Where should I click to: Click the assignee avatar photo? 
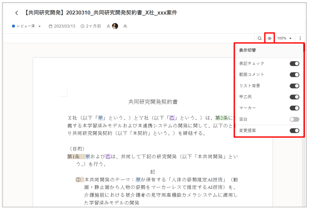115,26
